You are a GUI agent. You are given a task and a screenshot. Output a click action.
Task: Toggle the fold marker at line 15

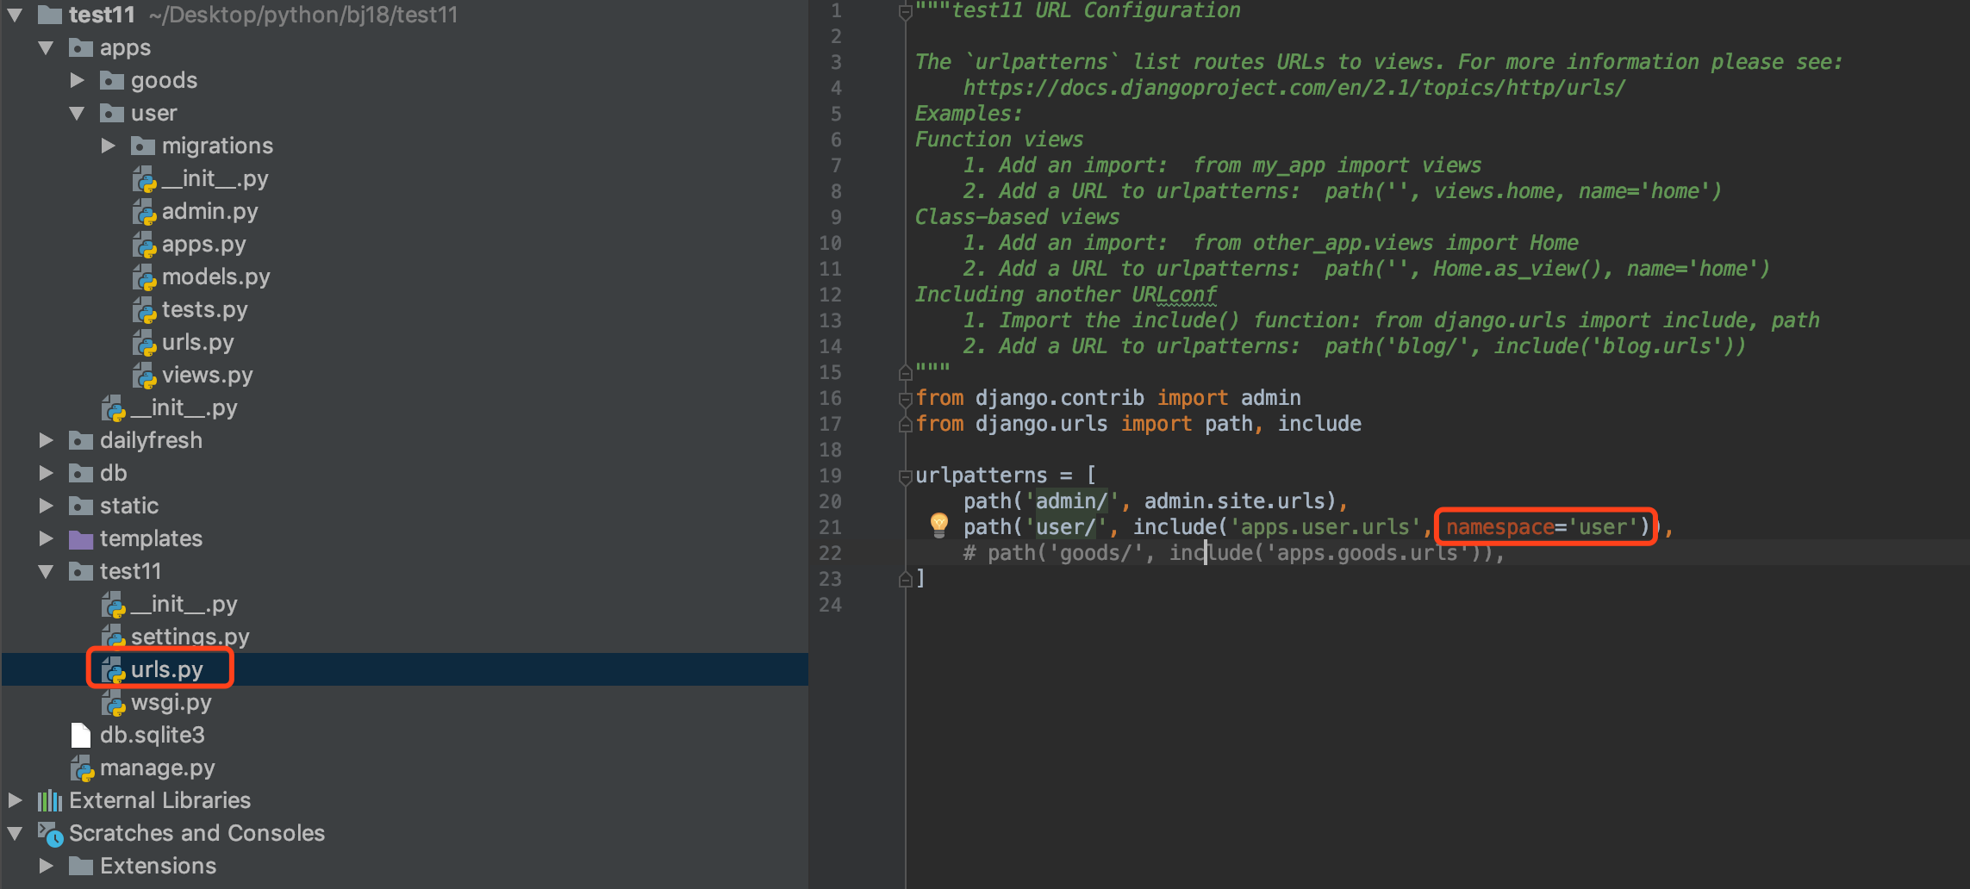point(905,372)
